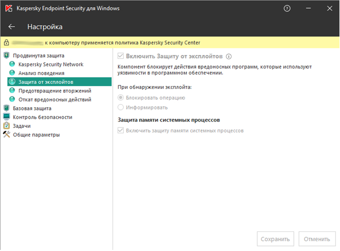Screen dimensions: 340x251
Task: Expand the Контроль безопасности section
Action: [42, 117]
